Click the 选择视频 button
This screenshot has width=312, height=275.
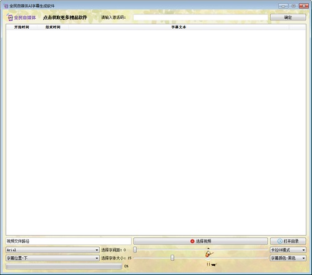click(200, 241)
